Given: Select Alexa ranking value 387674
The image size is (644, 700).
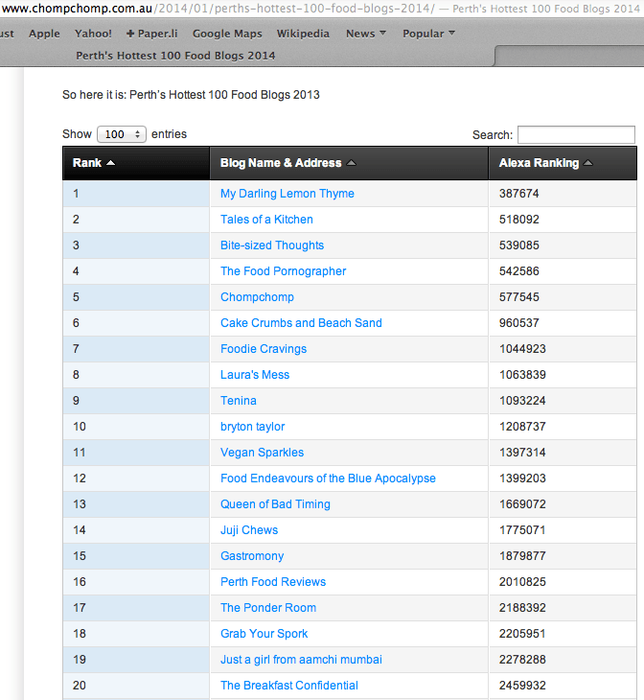Looking at the screenshot, I should point(519,194).
